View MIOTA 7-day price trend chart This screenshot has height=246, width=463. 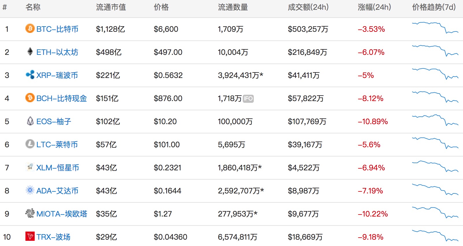pyautogui.click(x=435, y=212)
